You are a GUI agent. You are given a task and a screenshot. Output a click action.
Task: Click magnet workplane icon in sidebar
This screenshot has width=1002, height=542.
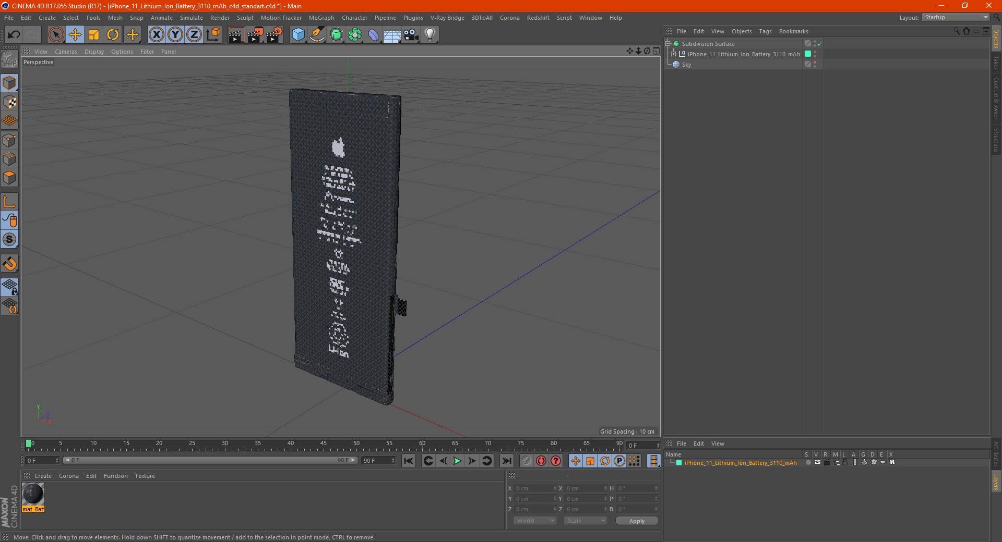(x=10, y=264)
